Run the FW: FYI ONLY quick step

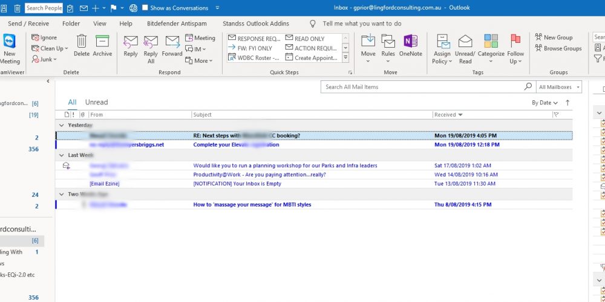250,48
